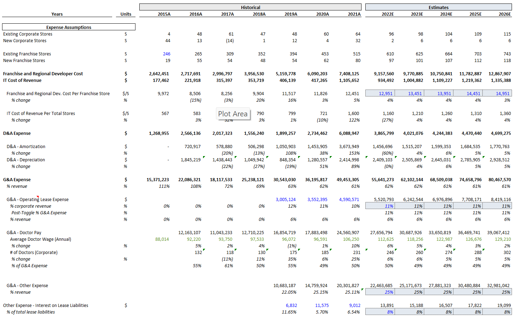Click Franchise and Regional Dev. Cost Per Franchise Store

coord(58,93)
